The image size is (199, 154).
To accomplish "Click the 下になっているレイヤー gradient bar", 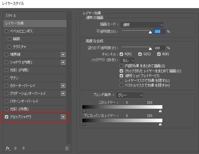I will point(122,120).
